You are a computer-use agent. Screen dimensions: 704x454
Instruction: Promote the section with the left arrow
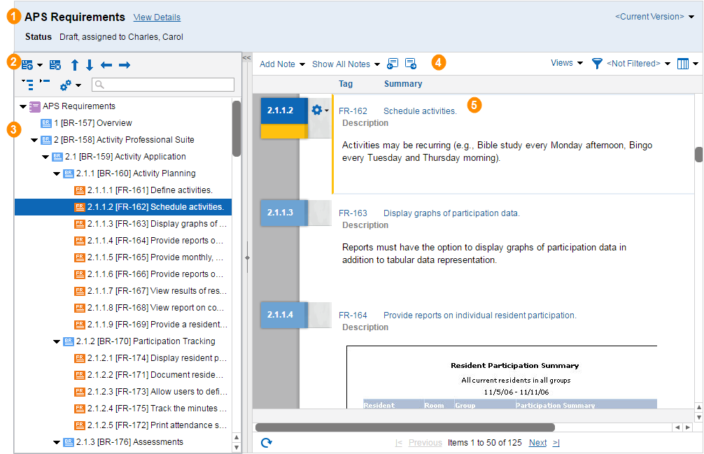coord(106,65)
